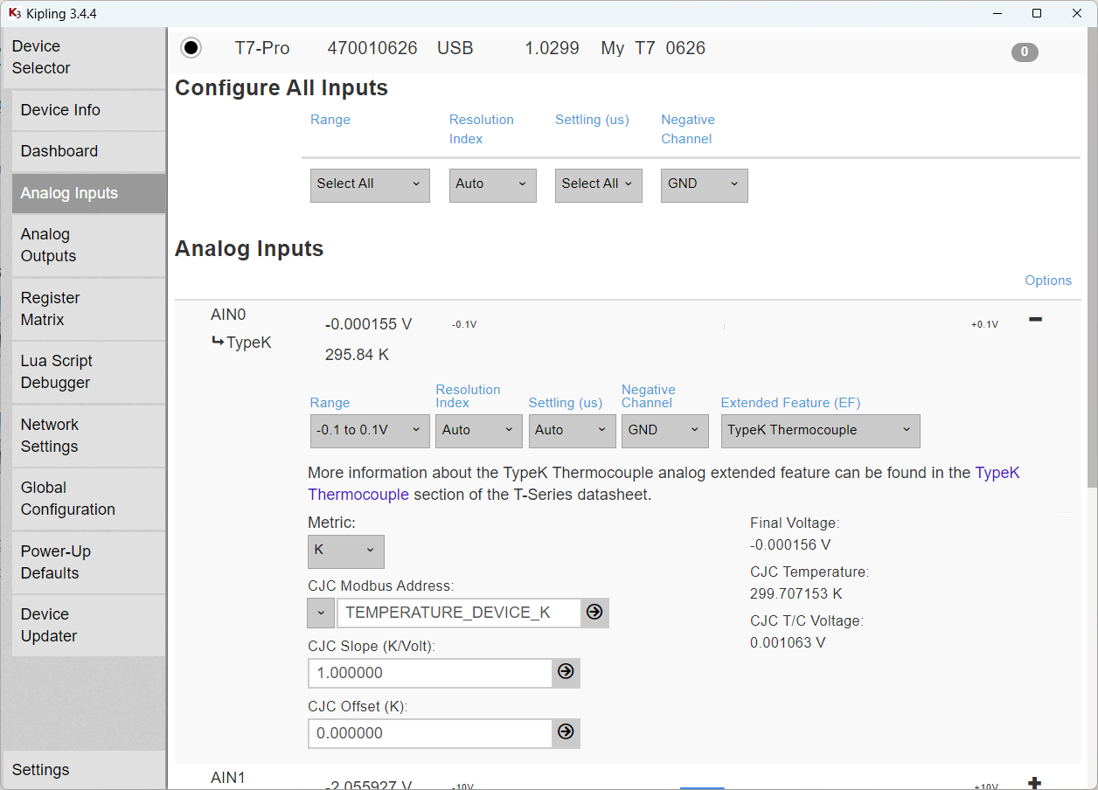Click the Options link above the channel list
Viewport: 1098px width, 790px height.
click(x=1047, y=280)
